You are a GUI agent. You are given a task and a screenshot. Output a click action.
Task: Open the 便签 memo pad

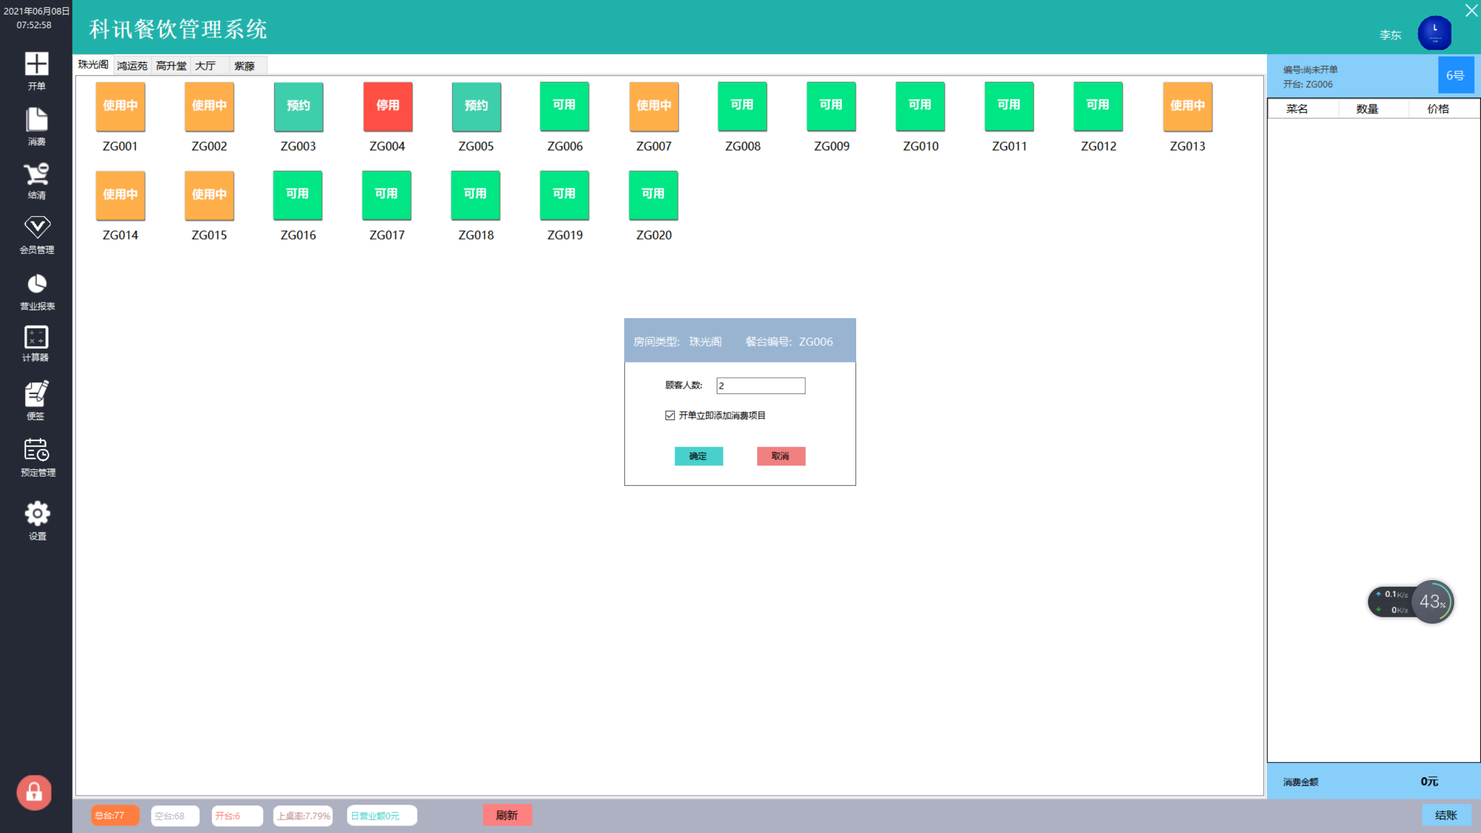click(36, 399)
